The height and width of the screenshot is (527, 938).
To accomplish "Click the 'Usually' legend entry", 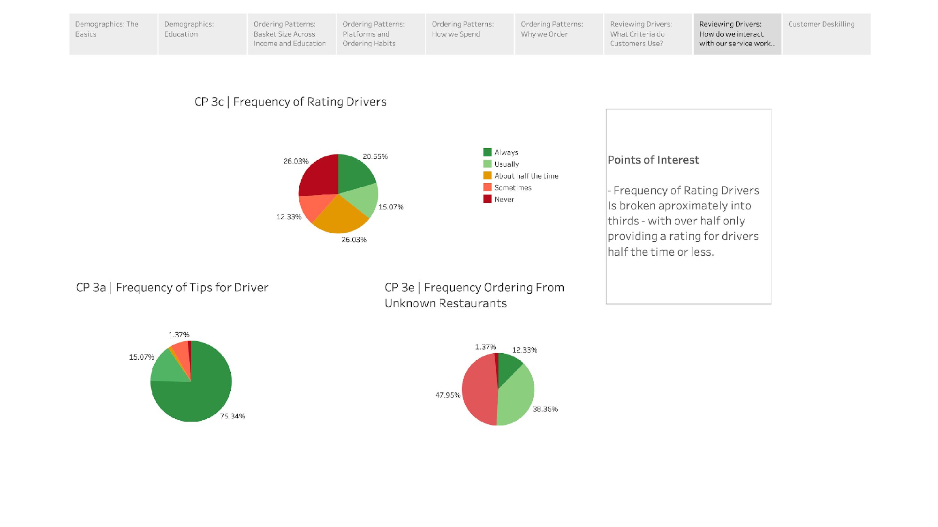I will click(507, 164).
